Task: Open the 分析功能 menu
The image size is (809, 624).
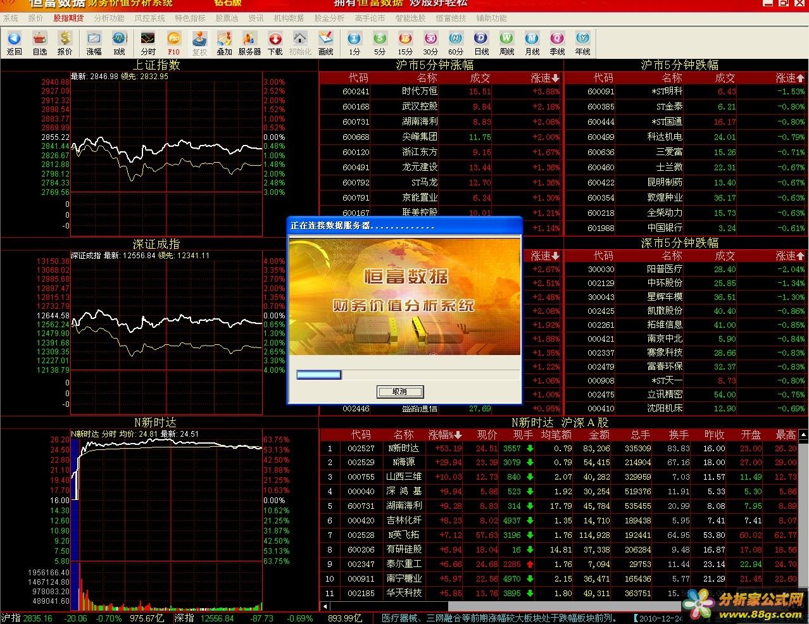Action: (109, 18)
